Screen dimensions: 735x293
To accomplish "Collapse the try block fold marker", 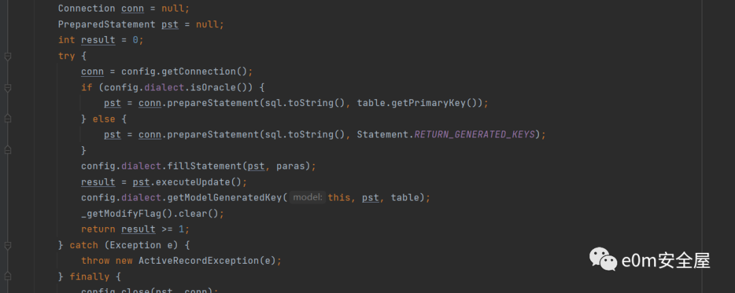I will (7, 56).
